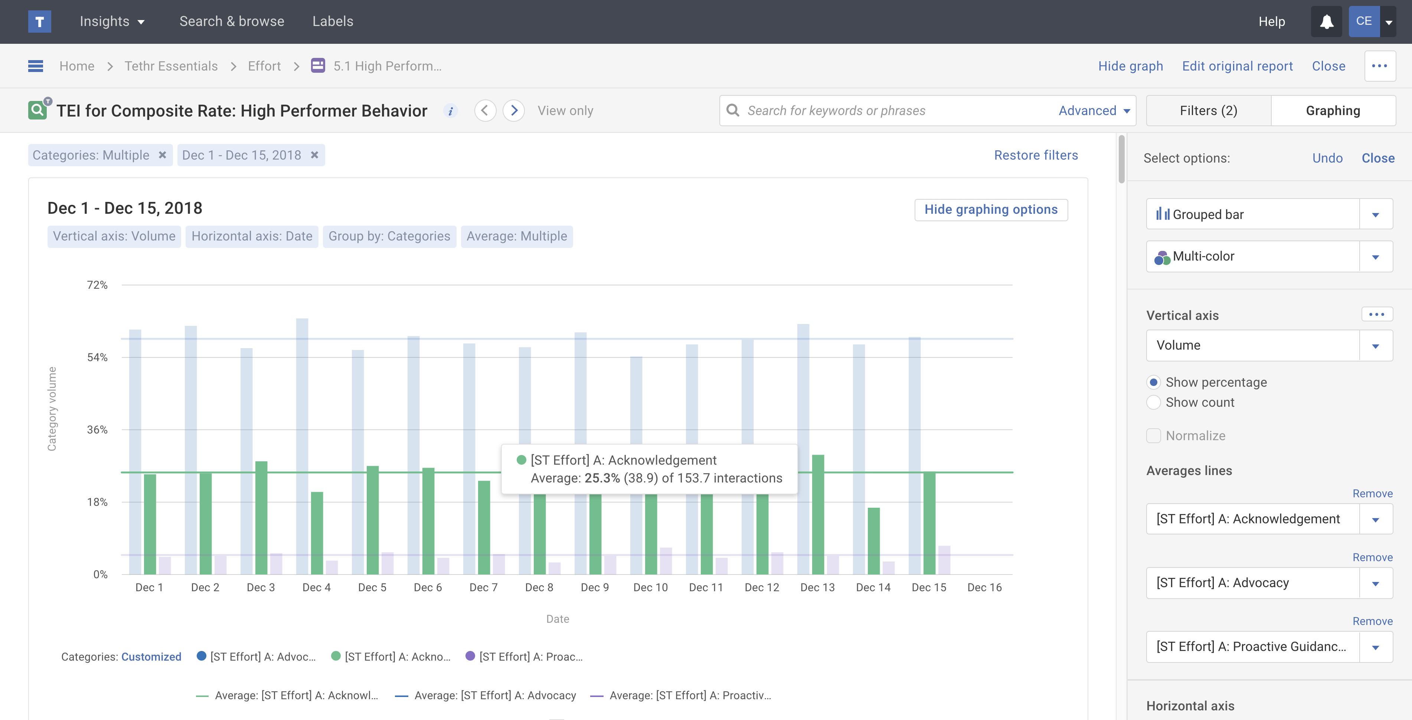The width and height of the screenshot is (1412, 720).
Task: Go to previous report arrow
Action: click(485, 111)
